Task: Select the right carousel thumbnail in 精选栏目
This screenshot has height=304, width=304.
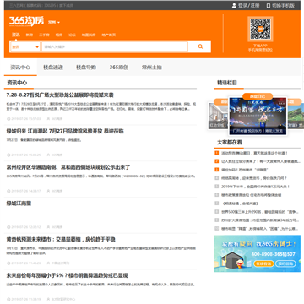Action: (296, 116)
